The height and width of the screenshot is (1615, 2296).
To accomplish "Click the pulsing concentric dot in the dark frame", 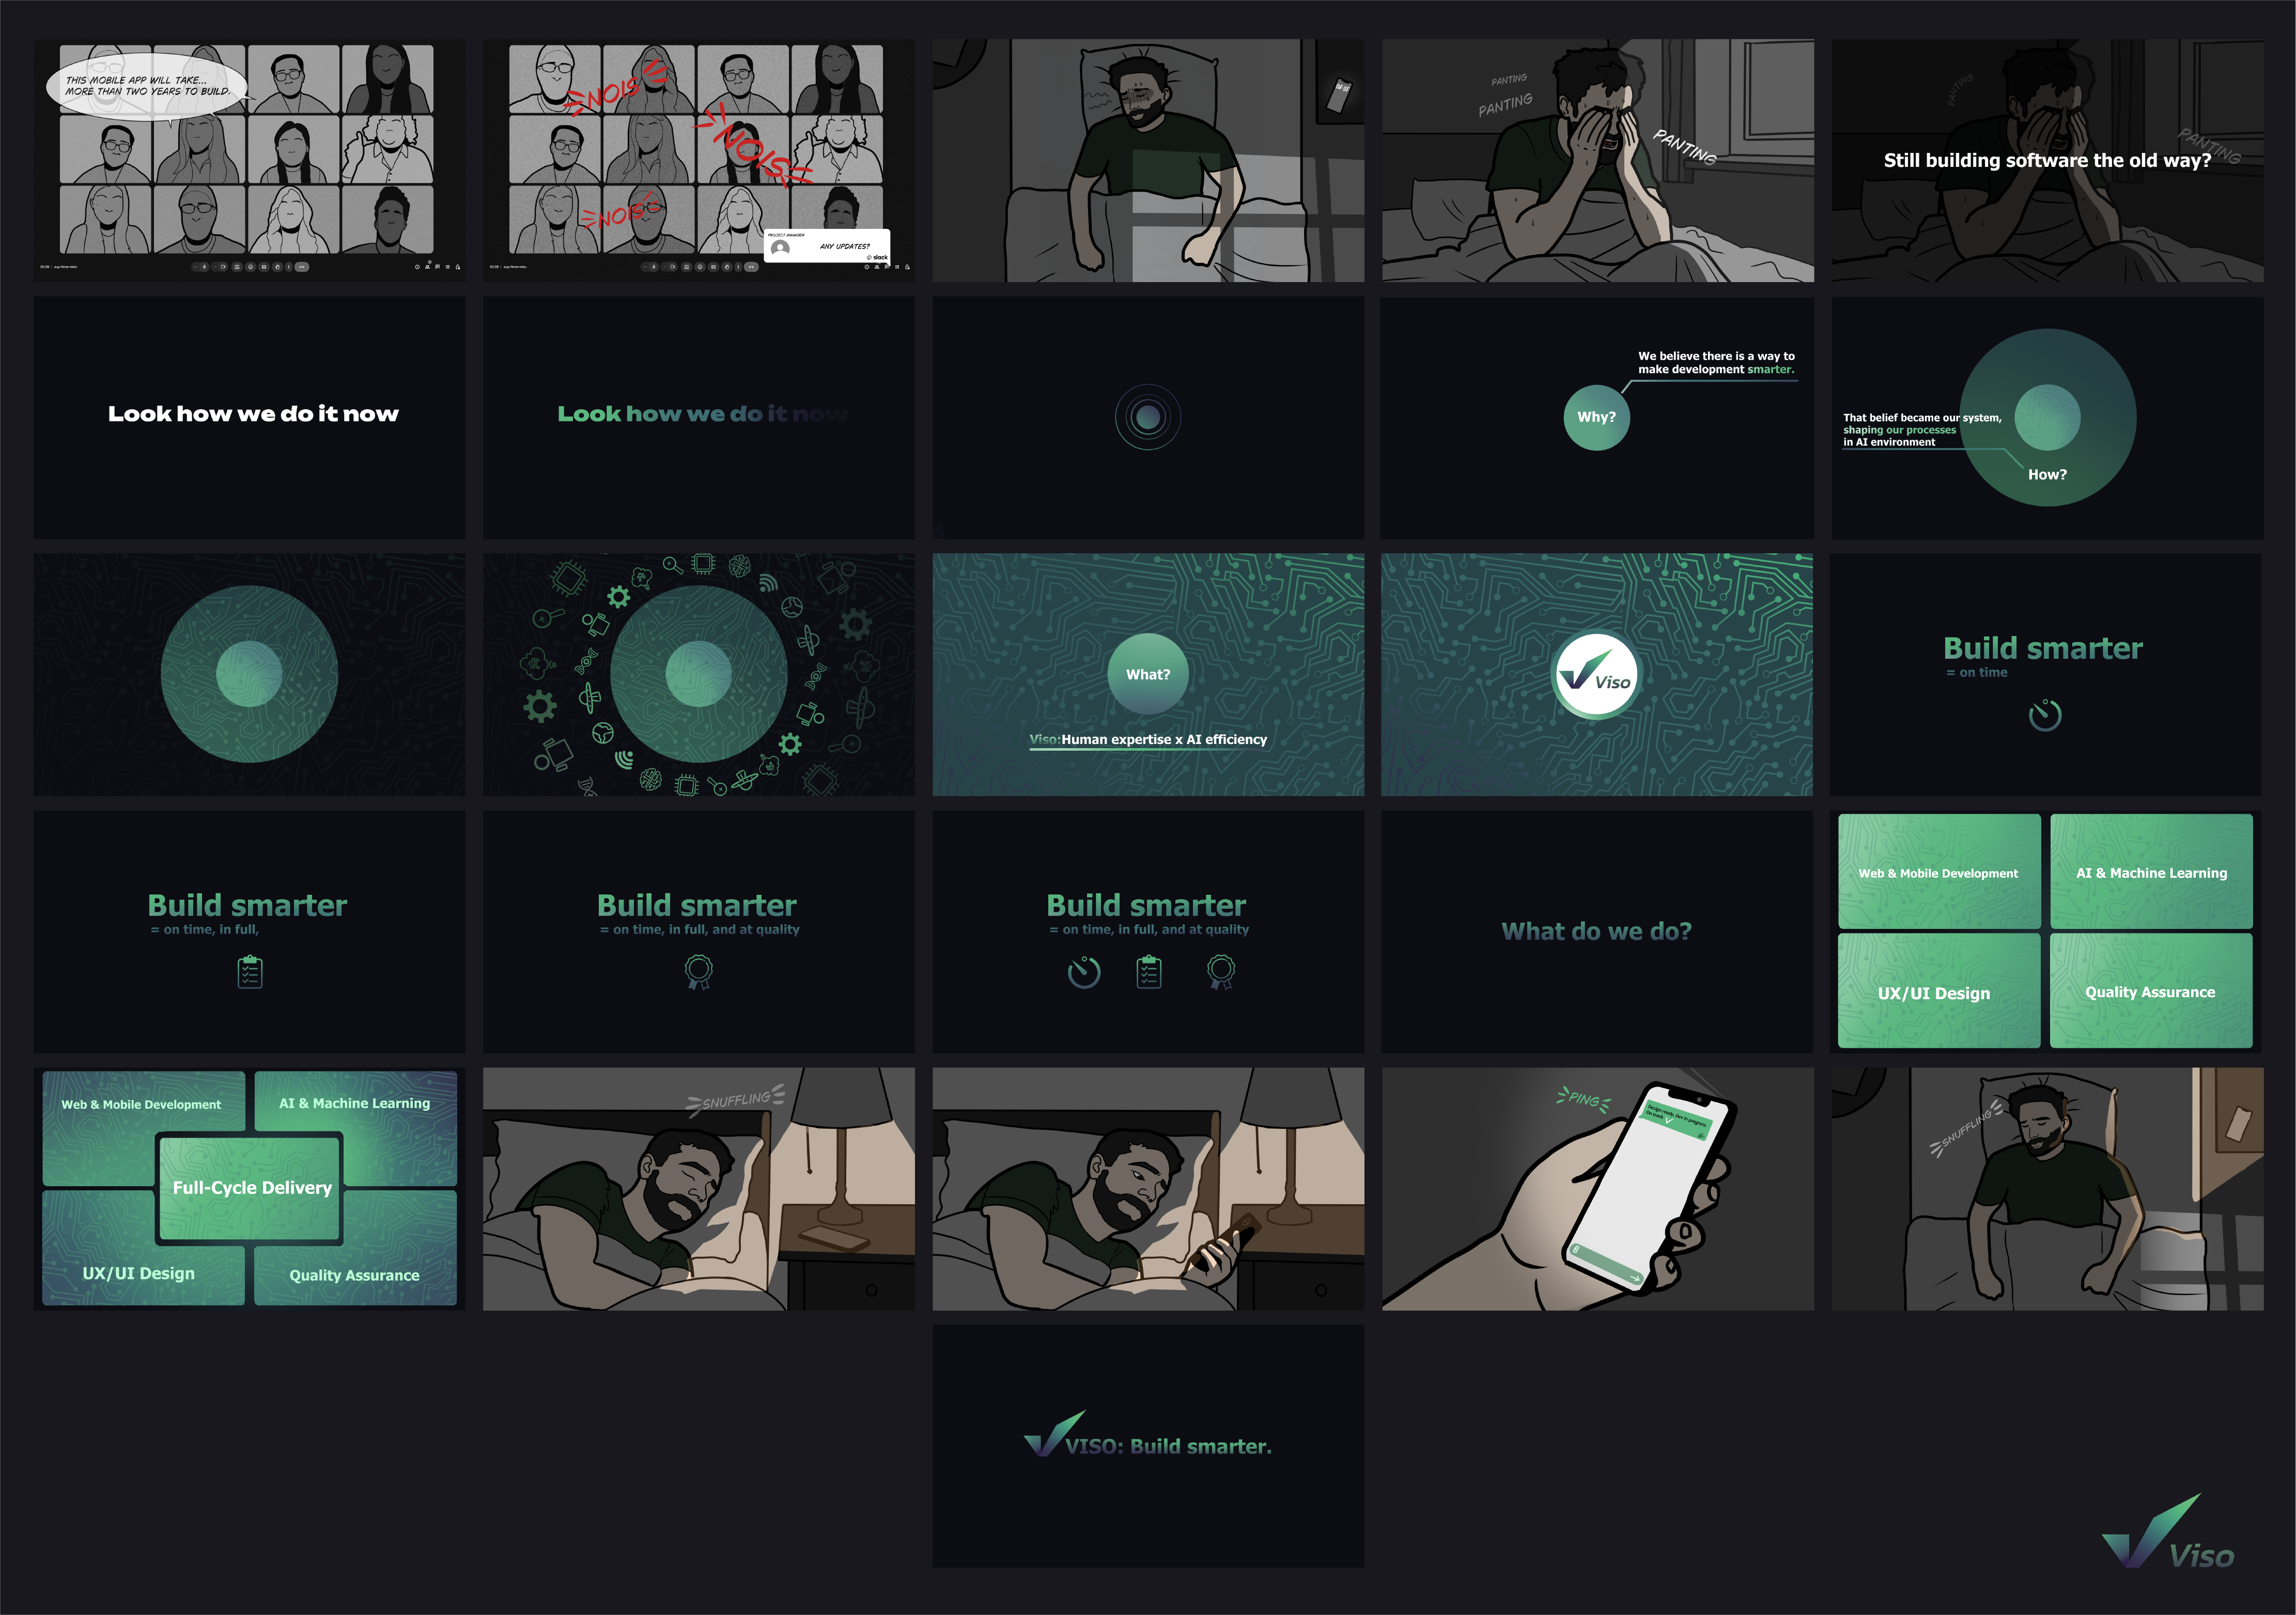I will tap(1148, 417).
